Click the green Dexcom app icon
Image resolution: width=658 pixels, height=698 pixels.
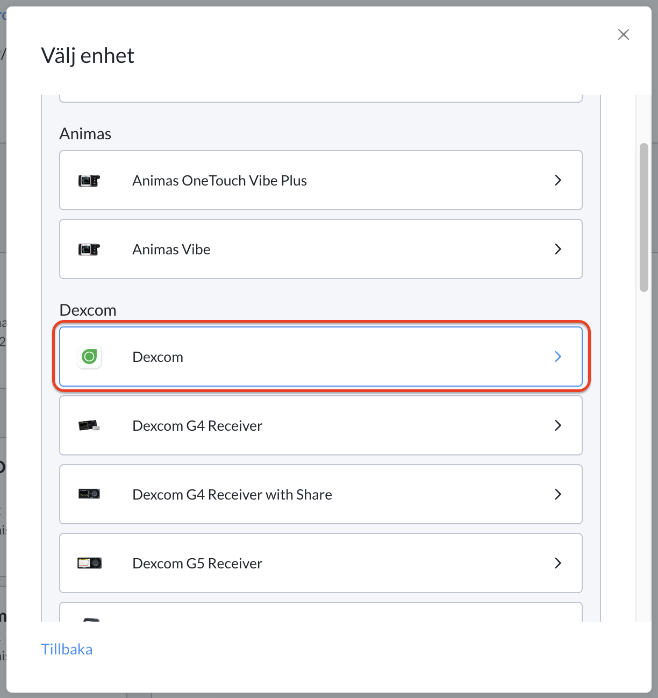(89, 357)
